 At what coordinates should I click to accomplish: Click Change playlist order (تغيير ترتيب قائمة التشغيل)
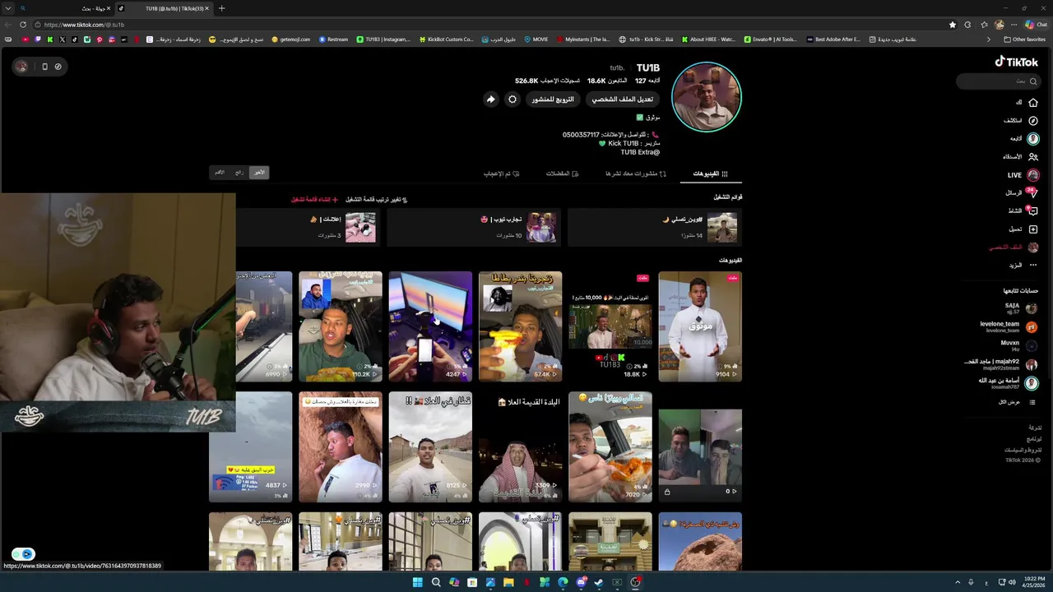pyautogui.click(x=377, y=199)
